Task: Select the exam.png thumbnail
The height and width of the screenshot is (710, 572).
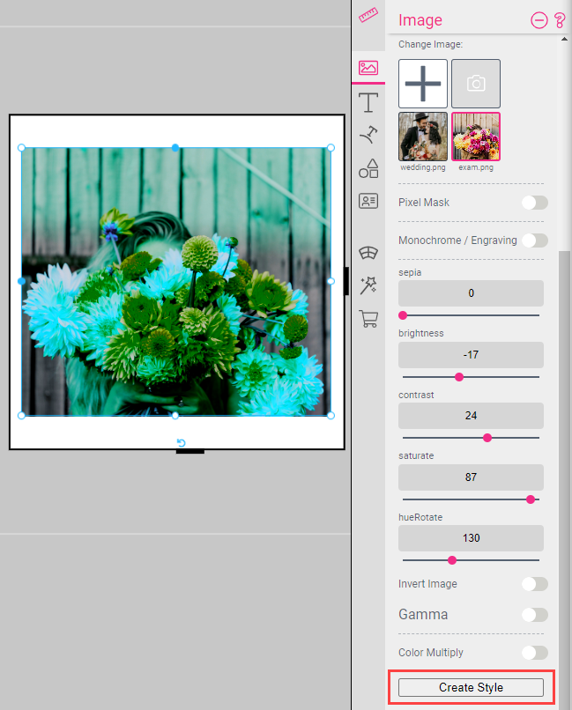Action: (x=476, y=137)
